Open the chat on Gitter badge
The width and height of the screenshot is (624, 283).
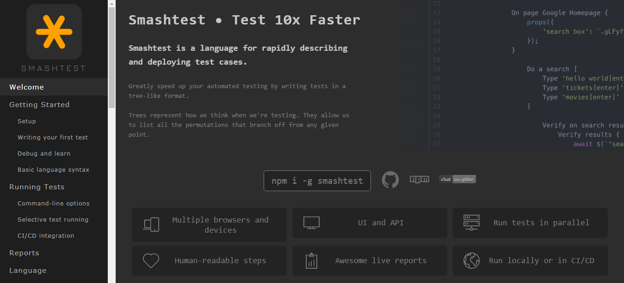coord(457,179)
